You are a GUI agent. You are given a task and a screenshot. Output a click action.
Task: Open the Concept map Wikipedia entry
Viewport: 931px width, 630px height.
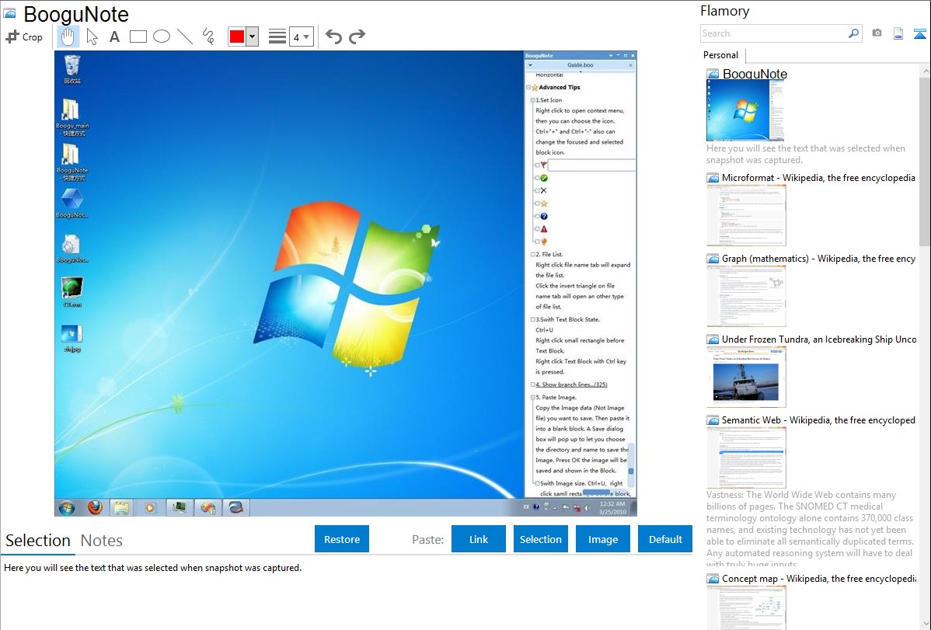[818, 578]
